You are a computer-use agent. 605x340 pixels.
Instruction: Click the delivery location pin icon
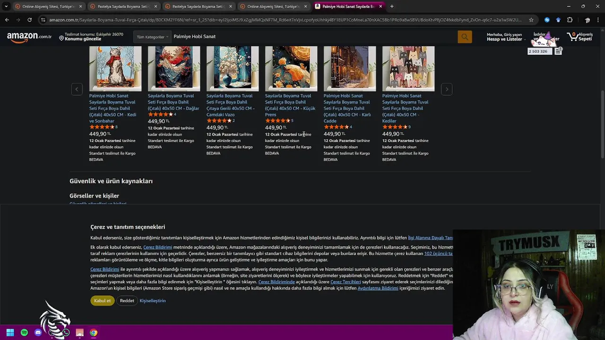pos(61,38)
